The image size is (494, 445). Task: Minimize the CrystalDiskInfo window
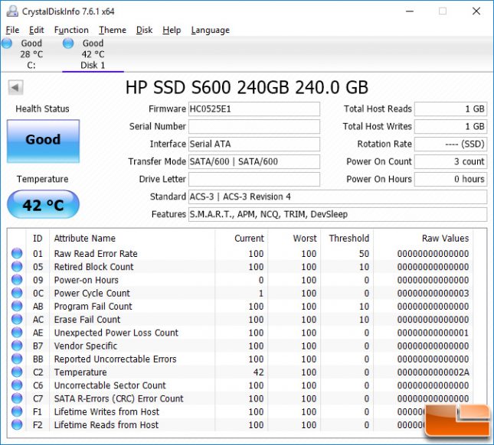tap(410, 11)
